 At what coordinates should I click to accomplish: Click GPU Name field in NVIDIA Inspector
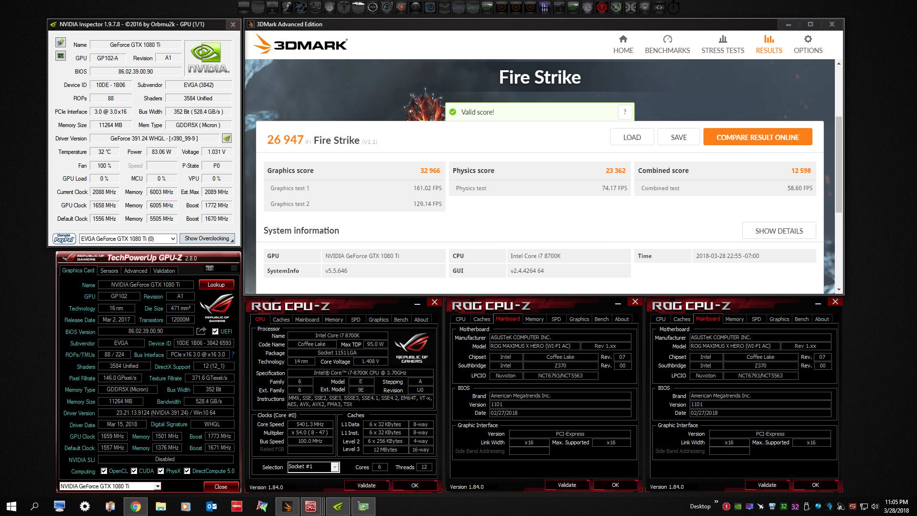(x=135, y=44)
